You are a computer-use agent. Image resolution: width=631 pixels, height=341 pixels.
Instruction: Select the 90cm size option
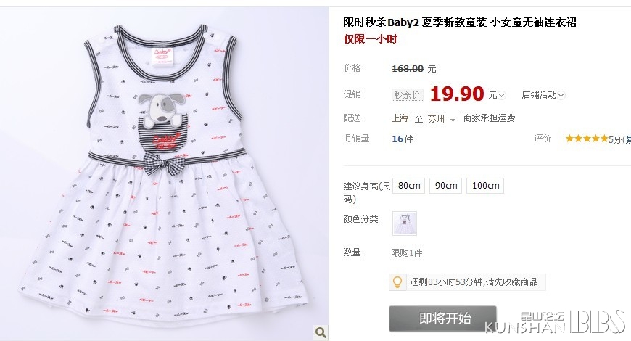(x=446, y=186)
